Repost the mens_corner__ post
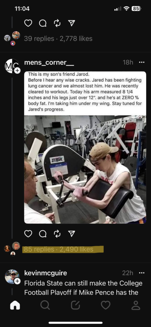Image resolution: width=151 pixels, height=327 pixels. [x=57, y=233]
